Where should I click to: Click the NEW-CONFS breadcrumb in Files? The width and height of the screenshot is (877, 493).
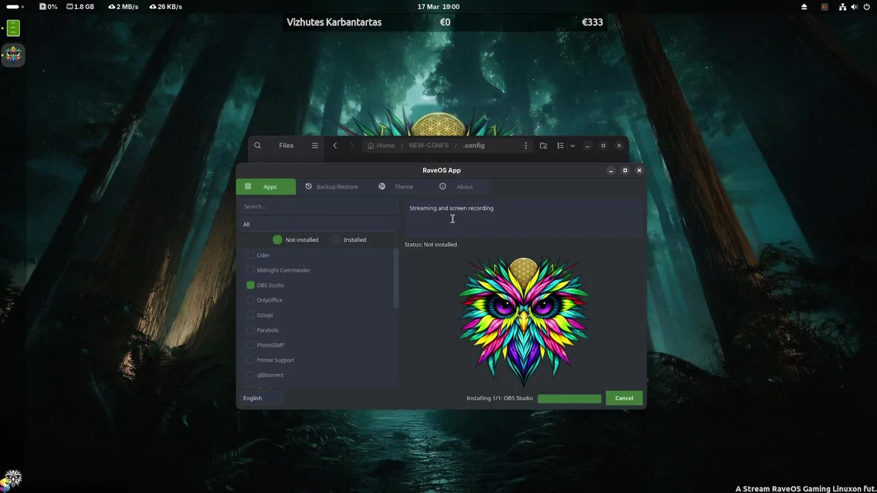pyautogui.click(x=429, y=145)
